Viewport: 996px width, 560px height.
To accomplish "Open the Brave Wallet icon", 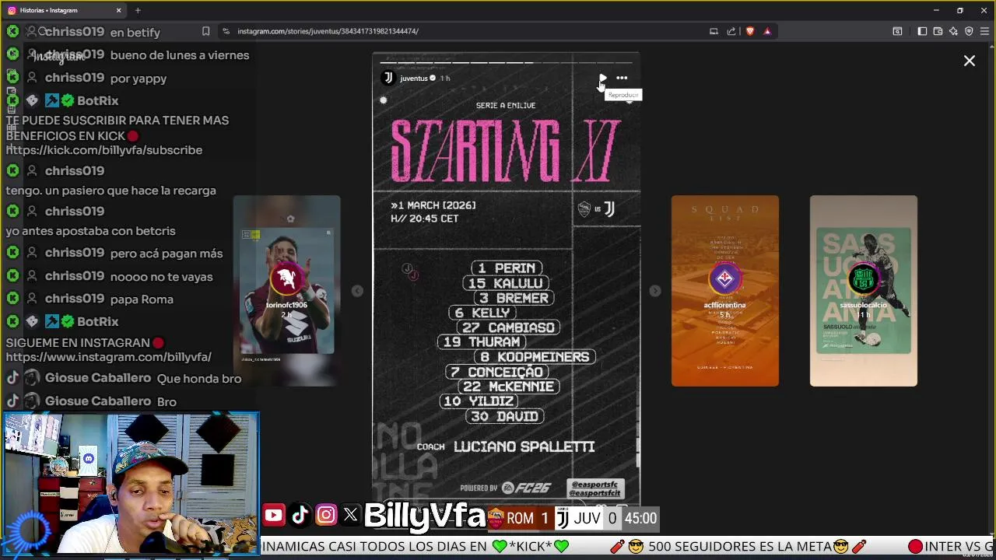I will tap(938, 31).
